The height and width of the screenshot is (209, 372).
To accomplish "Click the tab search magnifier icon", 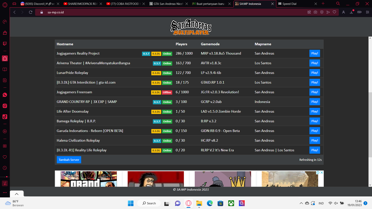I will (x=338, y=4).
